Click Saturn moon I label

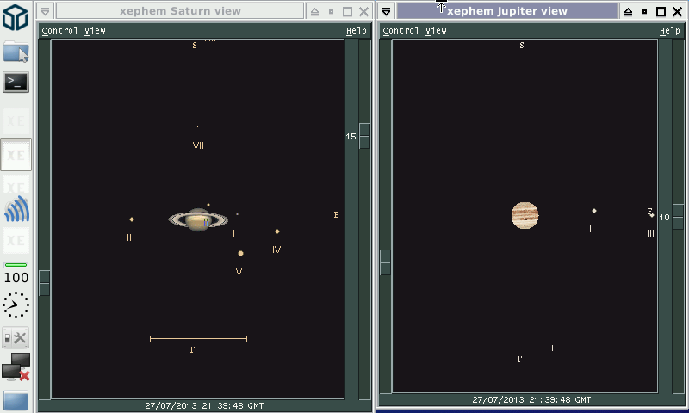(233, 233)
